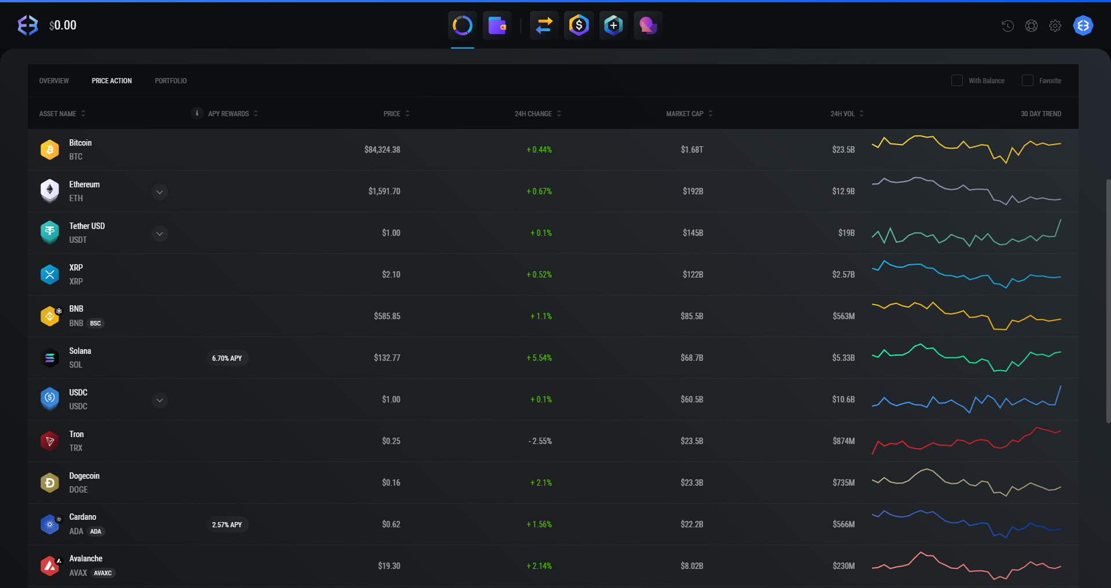Image resolution: width=1111 pixels, height=588 pixels.
Task: Enable the With Balance checkbox
Action: 957,80
